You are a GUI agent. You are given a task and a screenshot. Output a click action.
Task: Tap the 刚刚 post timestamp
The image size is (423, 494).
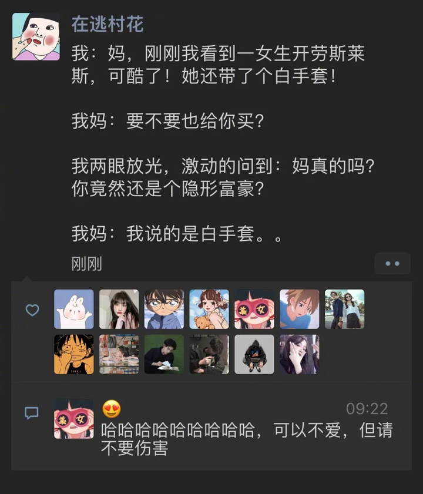pos(87,264)
